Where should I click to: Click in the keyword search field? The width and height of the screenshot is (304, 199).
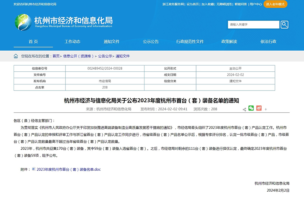(253, 25)
